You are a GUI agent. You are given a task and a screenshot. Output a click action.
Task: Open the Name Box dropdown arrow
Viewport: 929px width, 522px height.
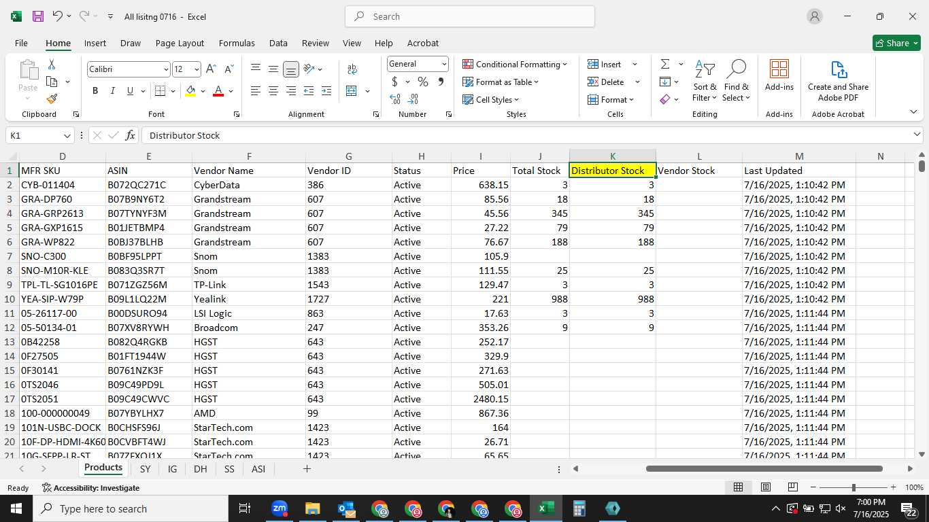pos(67,135)
